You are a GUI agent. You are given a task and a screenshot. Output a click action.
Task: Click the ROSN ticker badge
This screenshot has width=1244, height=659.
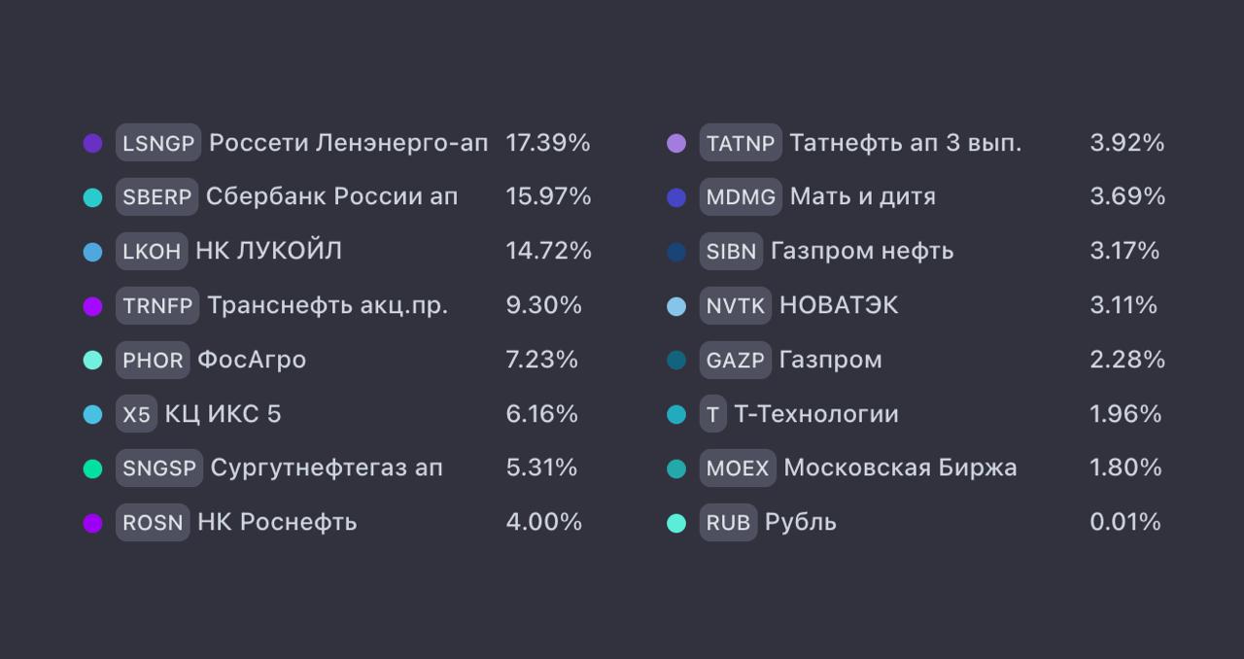point(153,523)
